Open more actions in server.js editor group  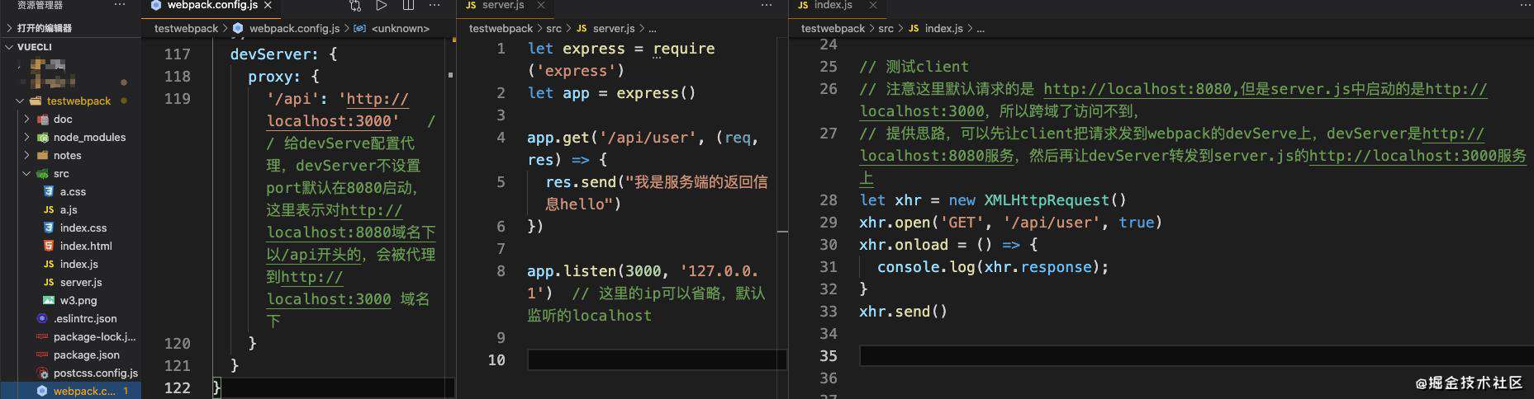767,6
